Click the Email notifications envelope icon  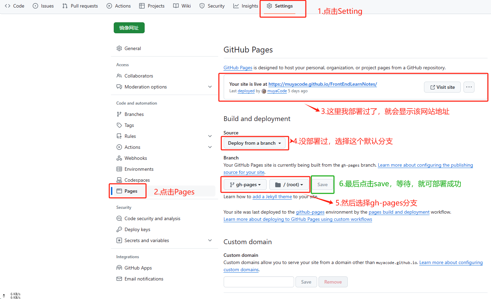pyautogui.click(x=119, y=279)
